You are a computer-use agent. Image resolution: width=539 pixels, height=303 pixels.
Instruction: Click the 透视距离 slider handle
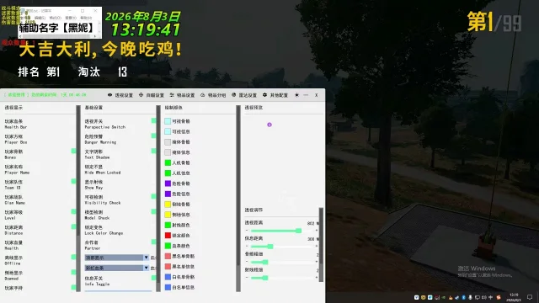point(299,231)
